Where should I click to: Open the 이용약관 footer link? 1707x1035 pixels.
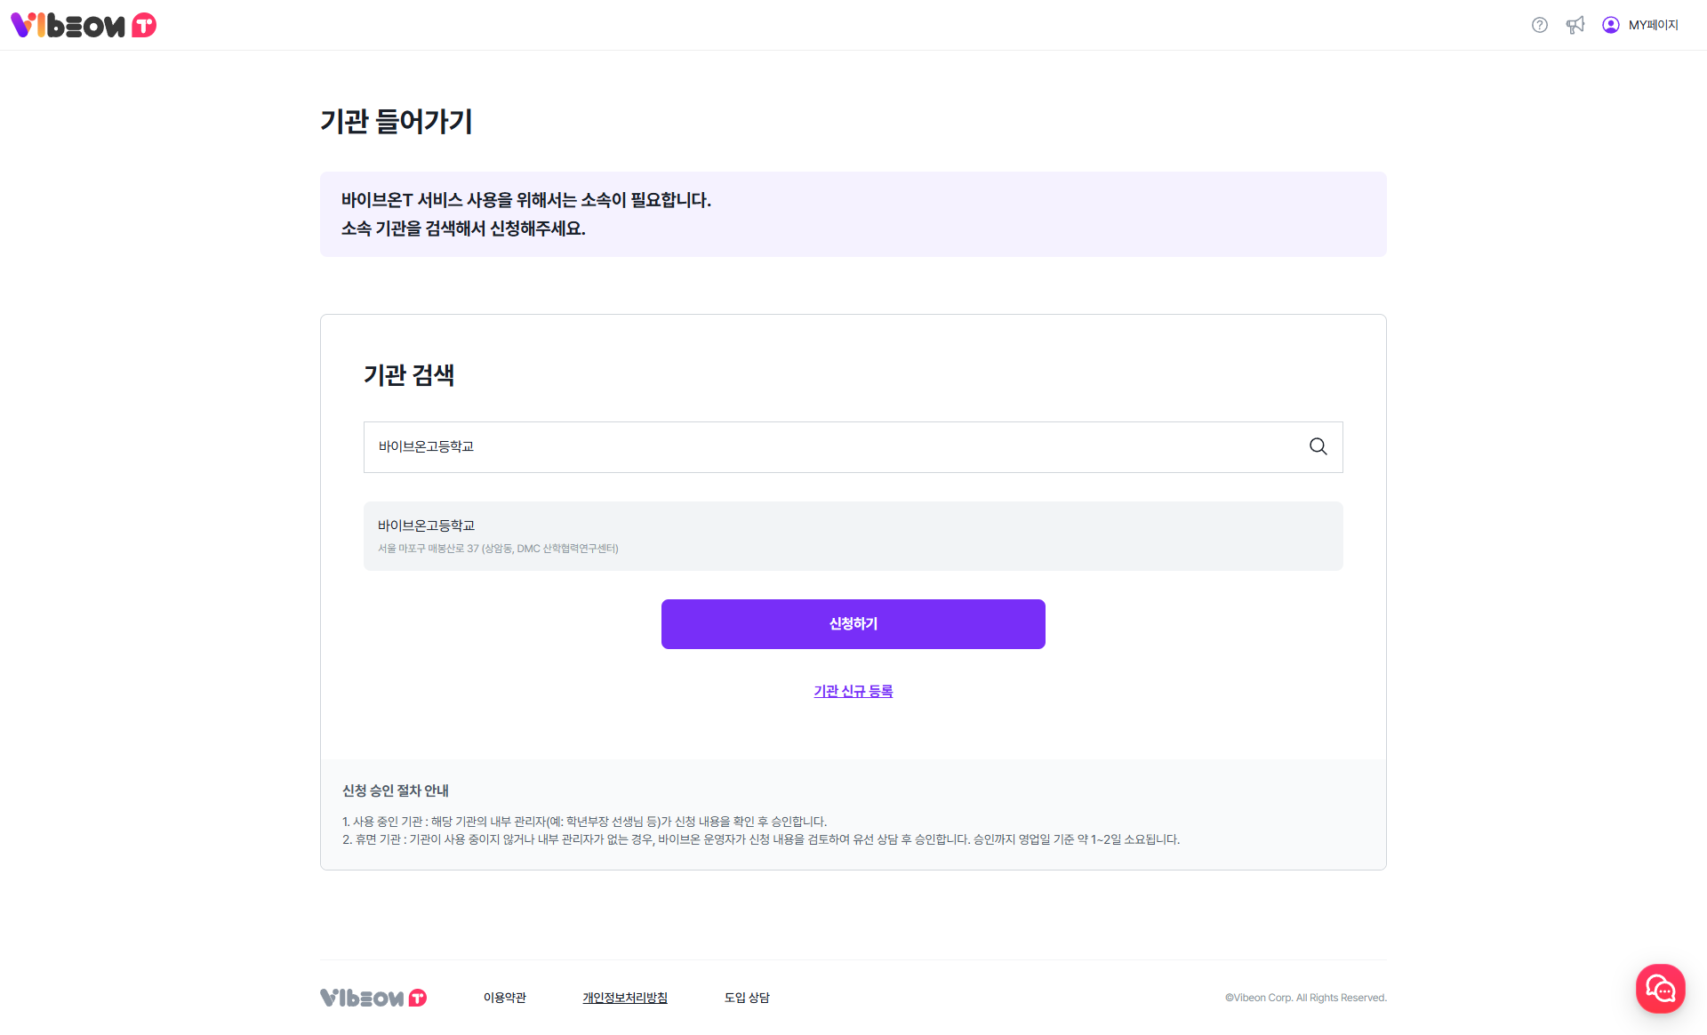505,998
